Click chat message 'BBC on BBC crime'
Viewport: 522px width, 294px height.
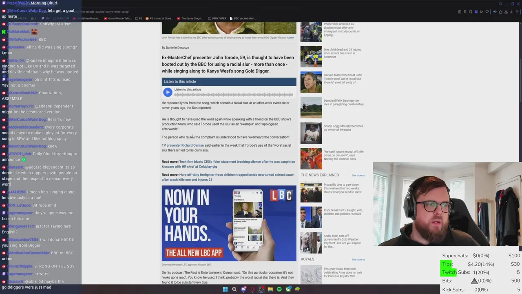[x=38, y=256]
